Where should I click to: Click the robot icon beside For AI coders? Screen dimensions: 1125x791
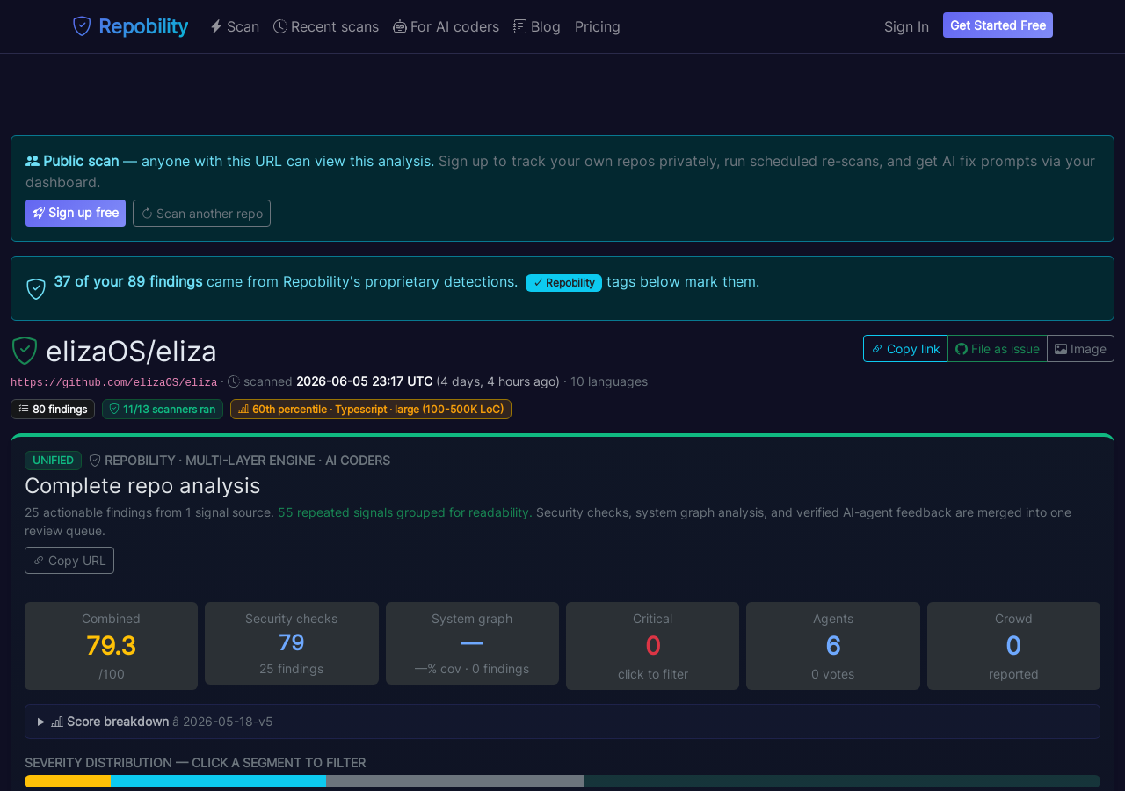[x=400, y=26]
